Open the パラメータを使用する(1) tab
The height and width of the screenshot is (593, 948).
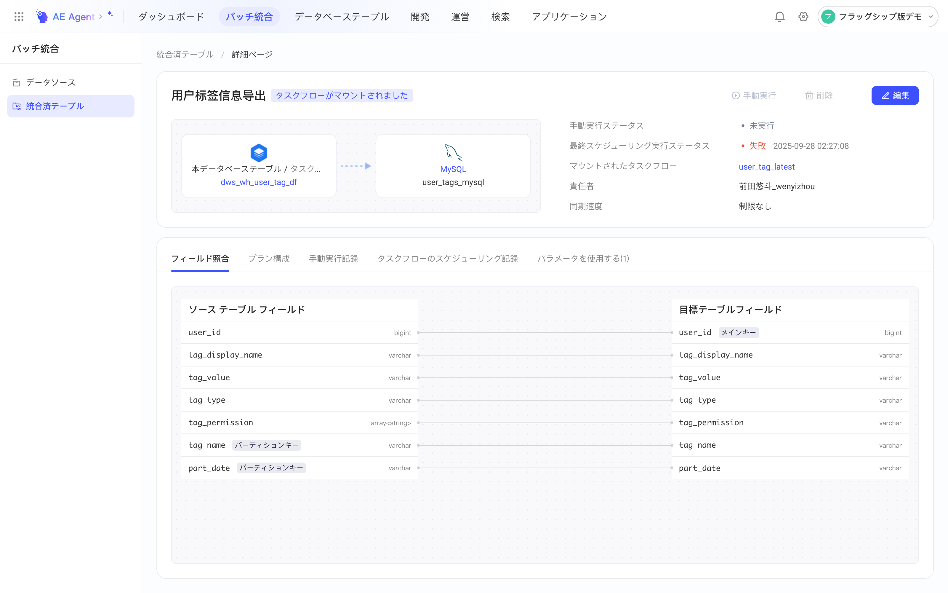click(583, 259)
